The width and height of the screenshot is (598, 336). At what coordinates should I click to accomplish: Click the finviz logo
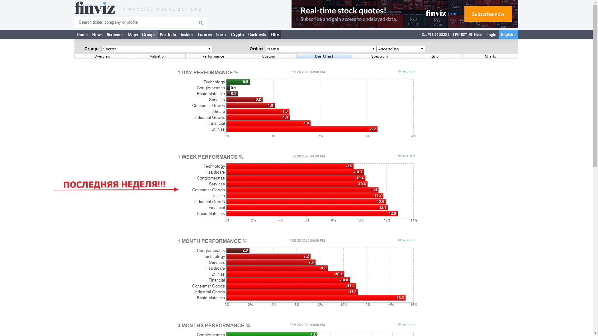coord(95,8)
